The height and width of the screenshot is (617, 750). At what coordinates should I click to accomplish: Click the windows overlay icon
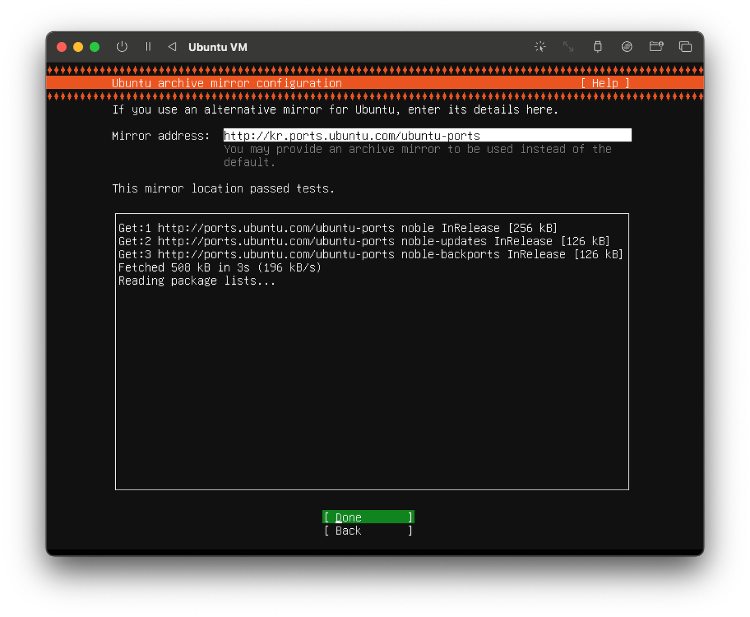685,46
